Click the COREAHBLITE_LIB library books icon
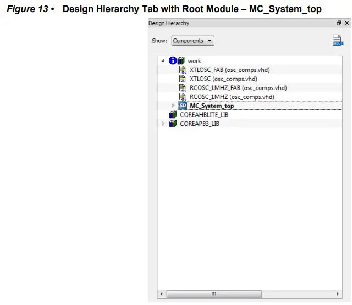The height and width of the screenshot is (305, 352). (173, 115)
